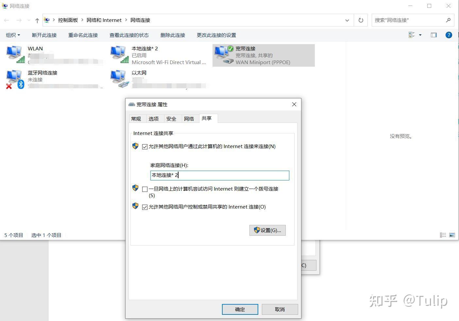This screenshot has width=459, height=321.
Task: Confirm with the 确定 button
Action: [240, 309]
